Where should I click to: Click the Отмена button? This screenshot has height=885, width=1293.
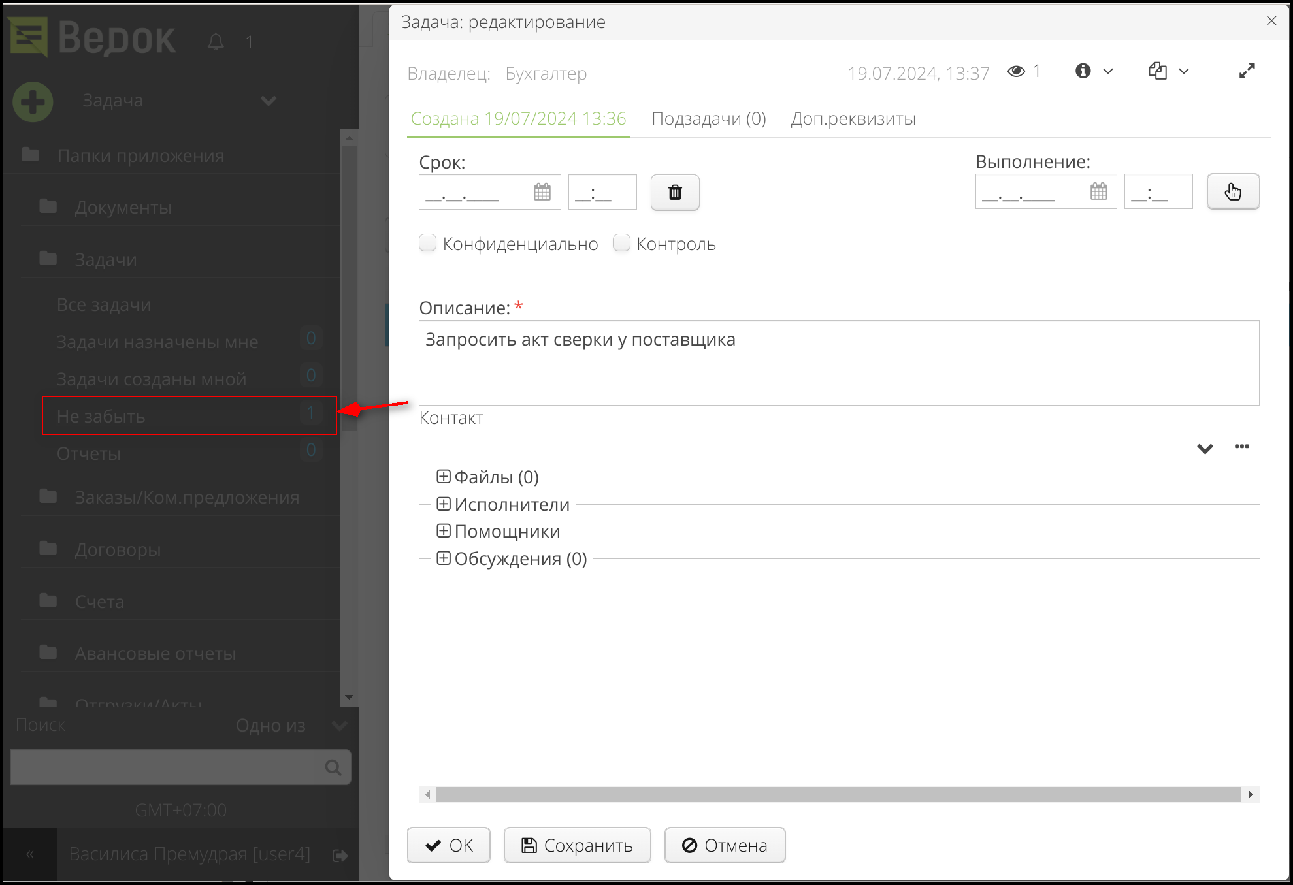pos(724,845)
